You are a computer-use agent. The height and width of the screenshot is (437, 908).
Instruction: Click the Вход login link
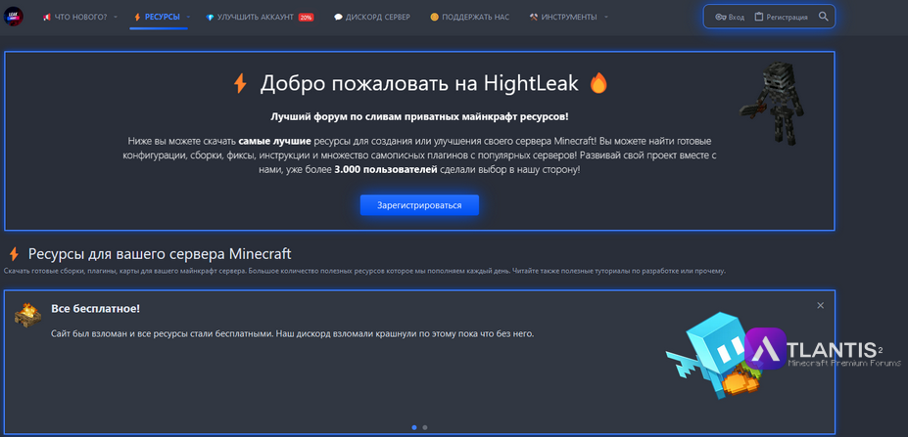737,18
